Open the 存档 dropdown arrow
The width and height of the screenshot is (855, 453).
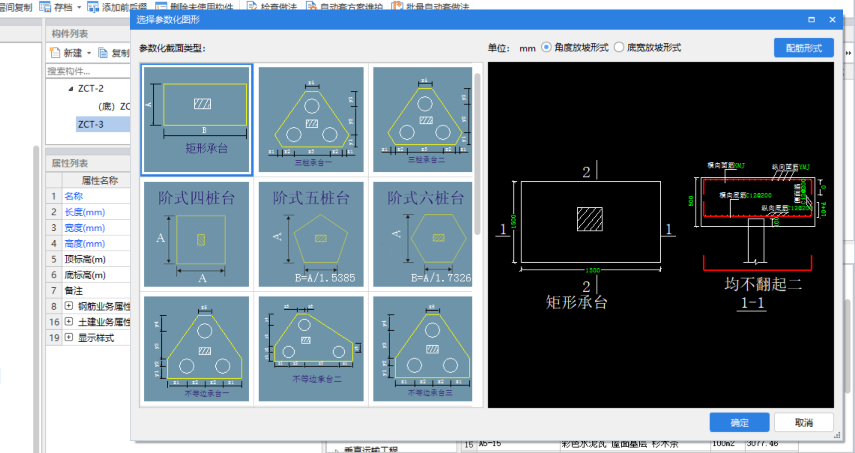(x=79, y=7)
